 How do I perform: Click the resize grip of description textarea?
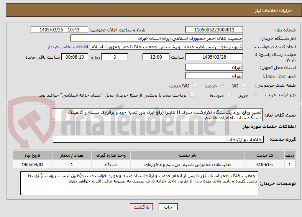click(54, 119)
